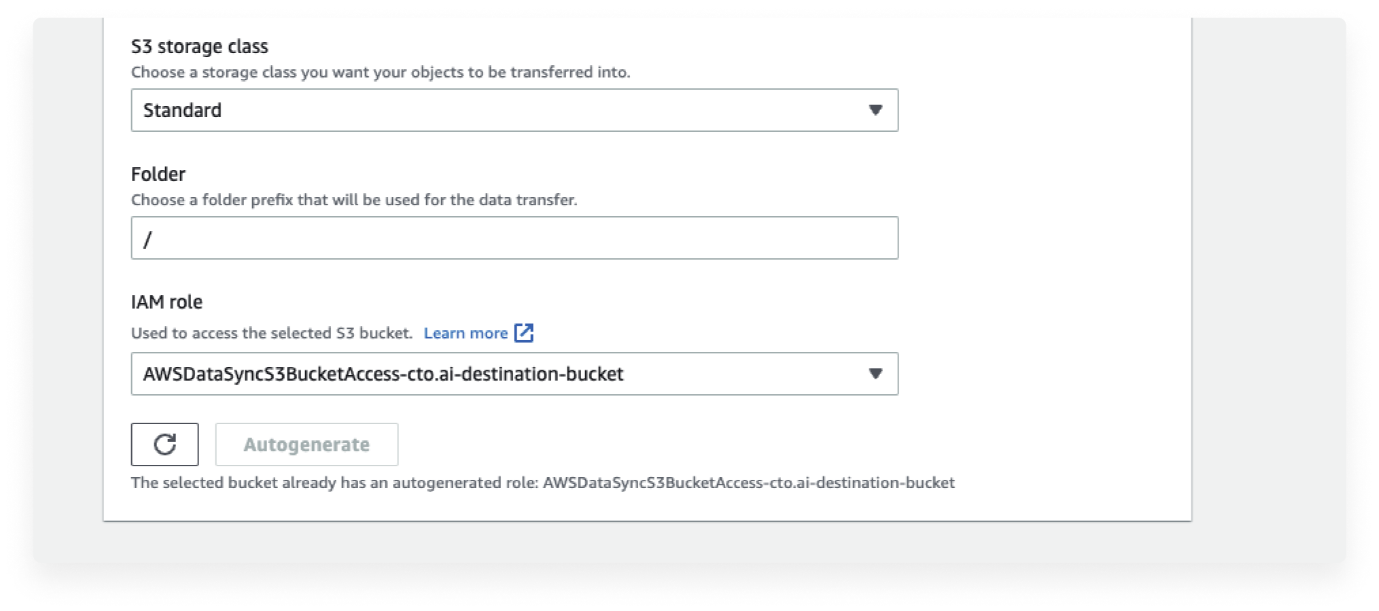The image size is (1379, 611).
Task: Click the role name at the end of the notice
Action: coord(749,483)
